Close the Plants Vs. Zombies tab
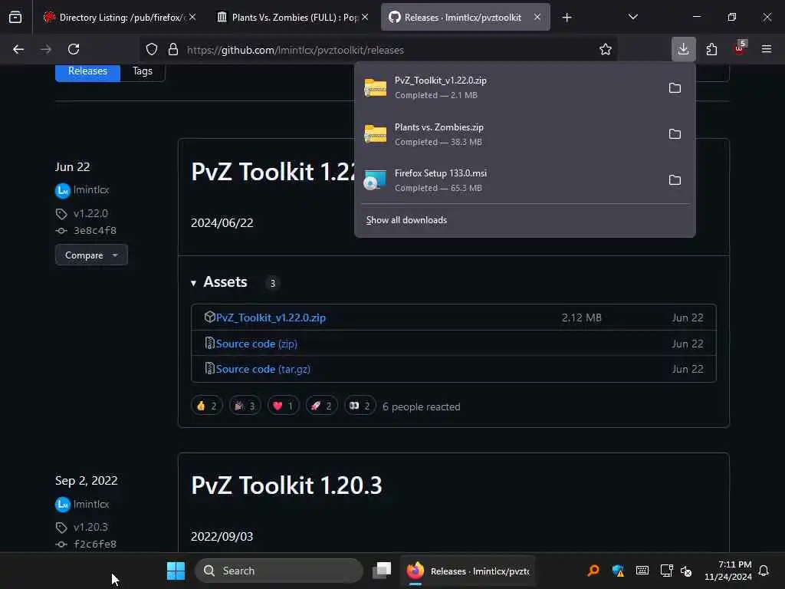This screenshot has height=589, width=785. tap(366, 18)
